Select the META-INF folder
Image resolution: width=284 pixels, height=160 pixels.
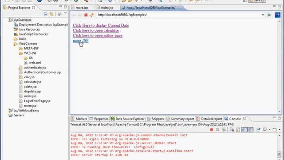31,48
